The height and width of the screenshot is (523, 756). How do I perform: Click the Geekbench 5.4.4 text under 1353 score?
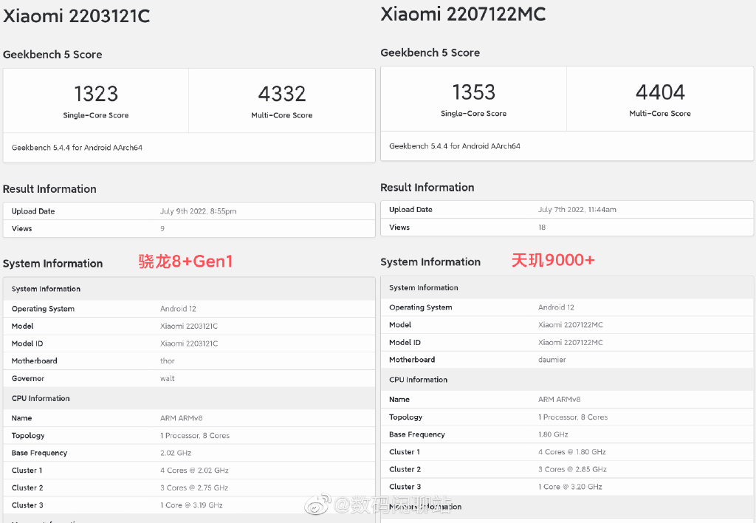pyautogui.click(x=454, y=146)
